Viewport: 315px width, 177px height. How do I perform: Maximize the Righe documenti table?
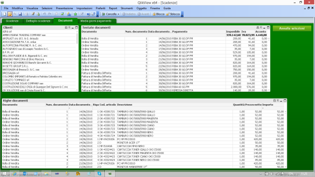click(x=285, y=101)
